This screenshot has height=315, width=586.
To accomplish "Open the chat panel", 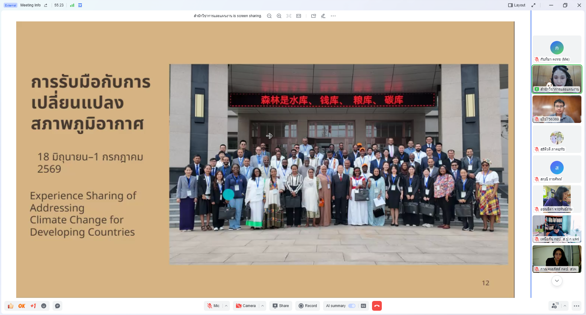I will (57, 306).
